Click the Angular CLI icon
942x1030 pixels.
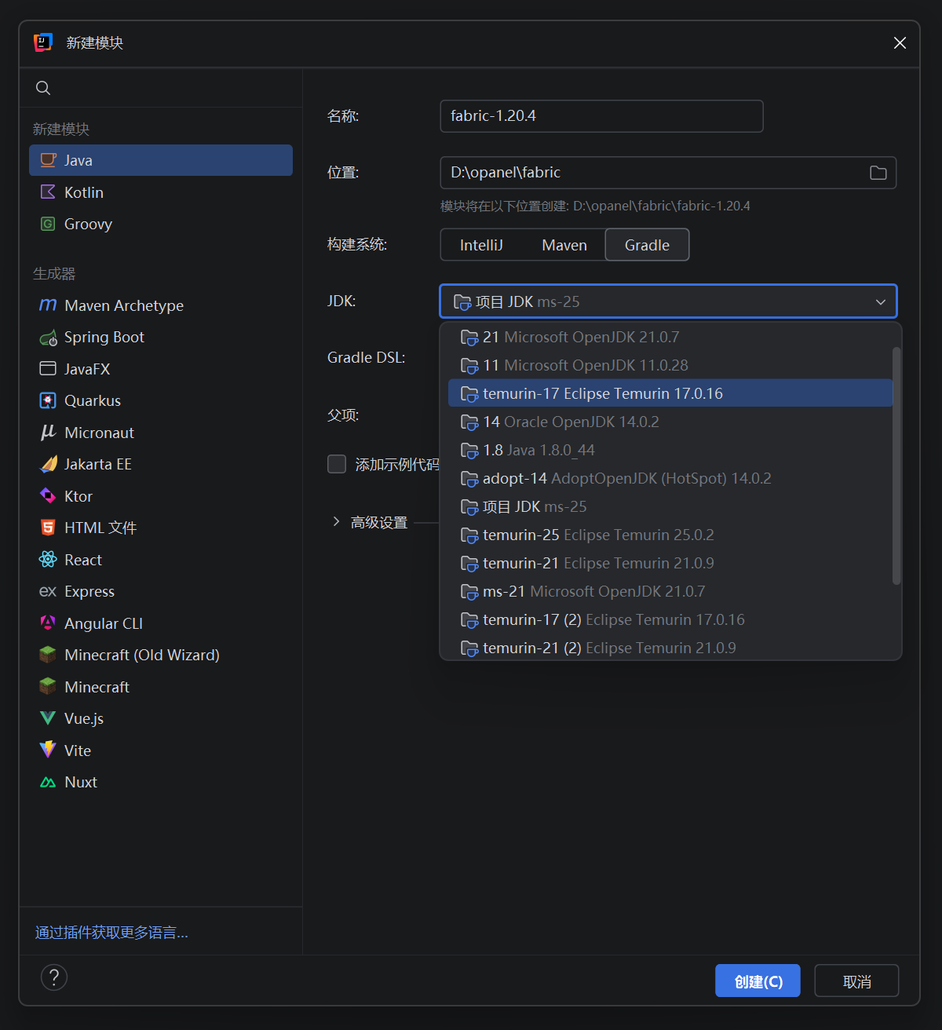click(48, 623)
